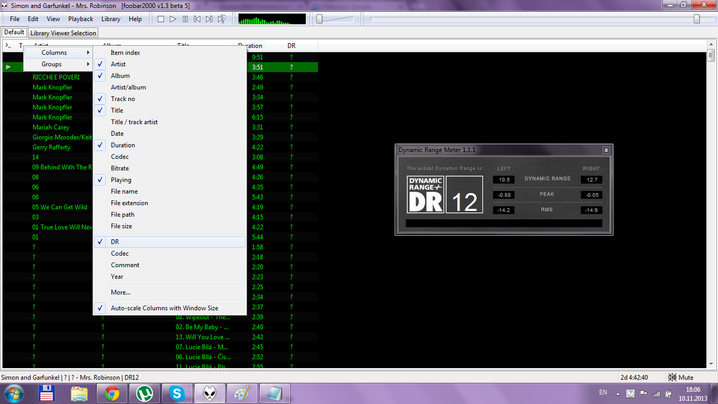Open Google Chrome from the taskbar
The image size is (718, 404).
112,393
